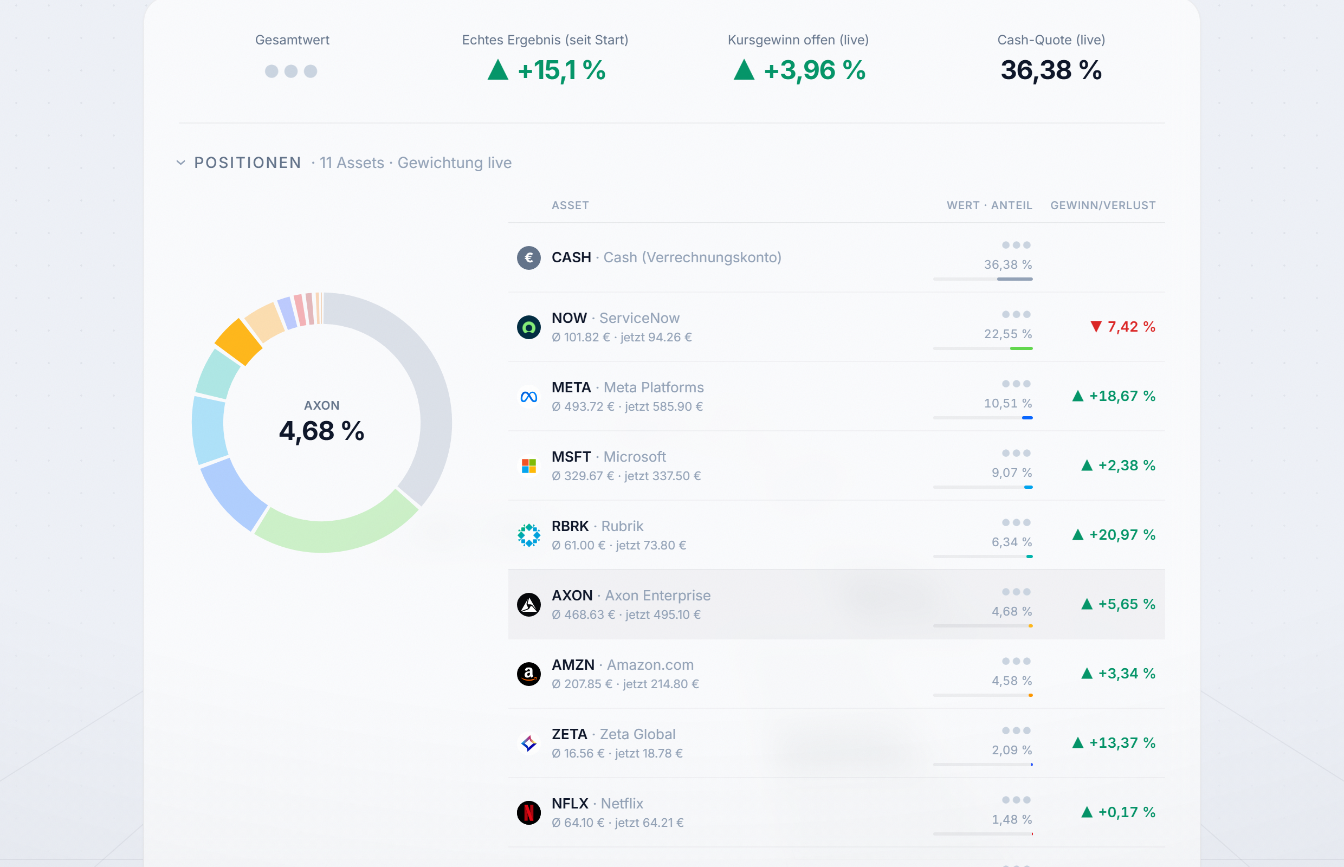Open the AMZN · Amazon.com position

click(x=836, y=674)
